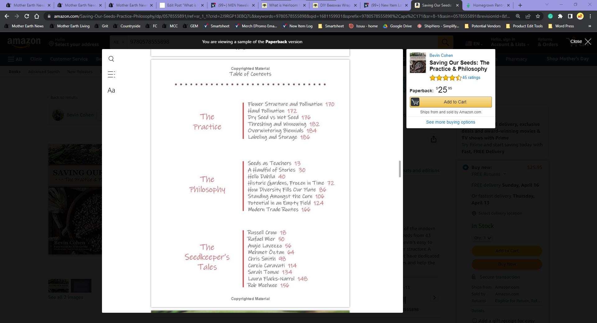This screenshot has width=597, height=323.
Task: Switch to the What is Heirloom tab
Action: [x=284, y=5]
